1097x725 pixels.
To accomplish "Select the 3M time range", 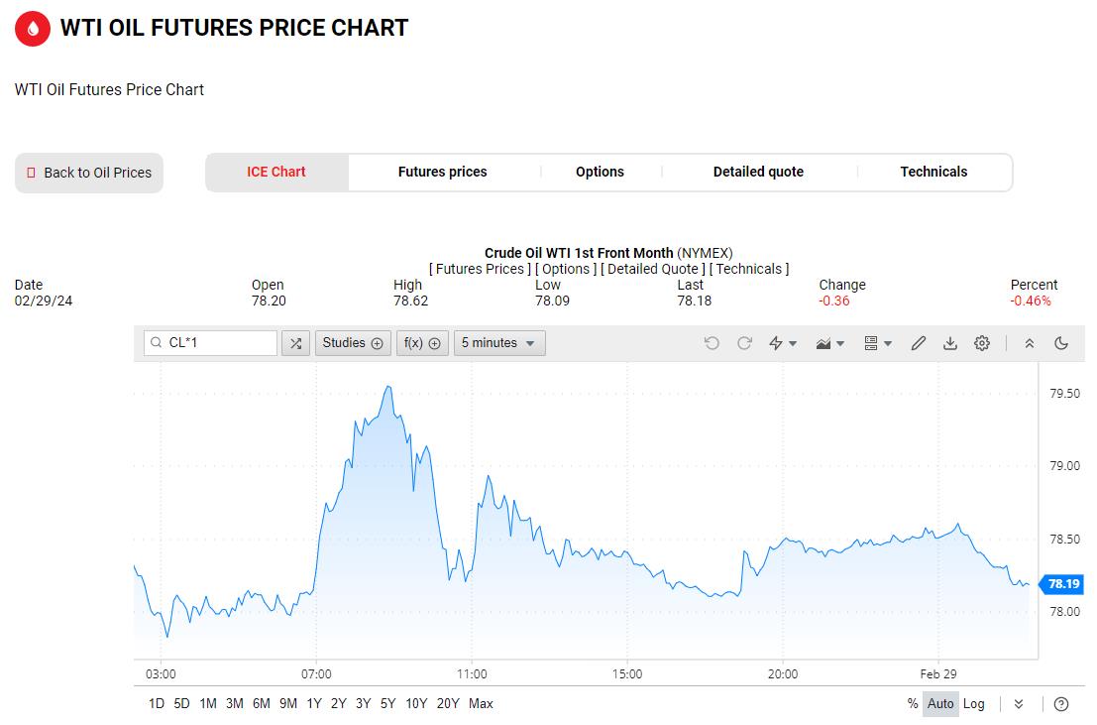I will [235, 704].
